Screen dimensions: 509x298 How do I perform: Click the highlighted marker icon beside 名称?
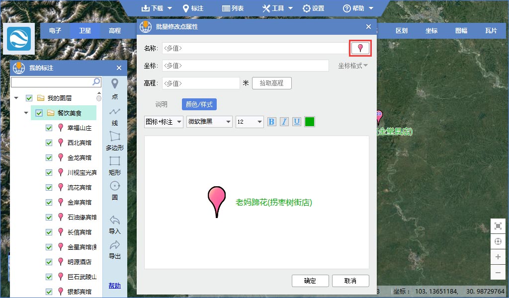coord(360,48)
